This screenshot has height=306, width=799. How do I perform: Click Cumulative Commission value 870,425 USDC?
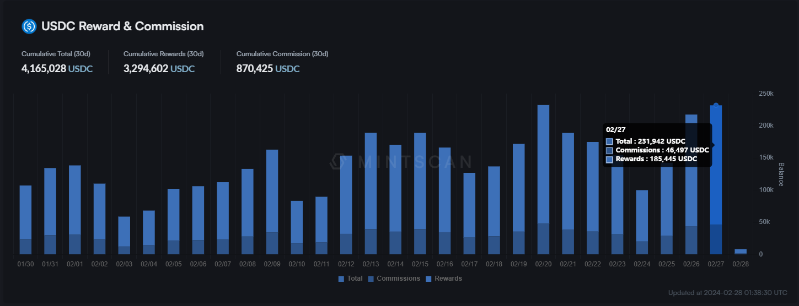(x=268, y=69)
